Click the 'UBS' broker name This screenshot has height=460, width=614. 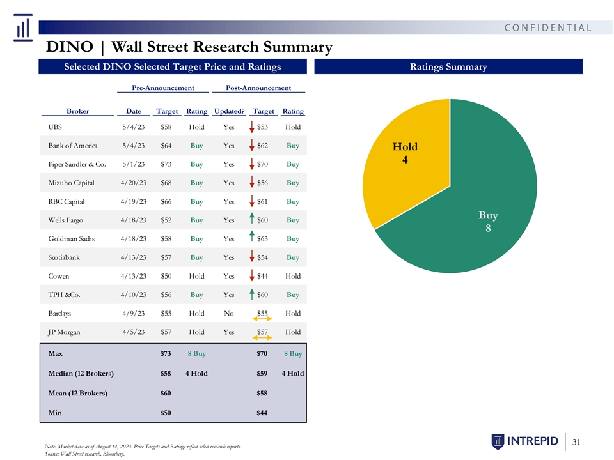pyautogui.click(x=55, y=126)
